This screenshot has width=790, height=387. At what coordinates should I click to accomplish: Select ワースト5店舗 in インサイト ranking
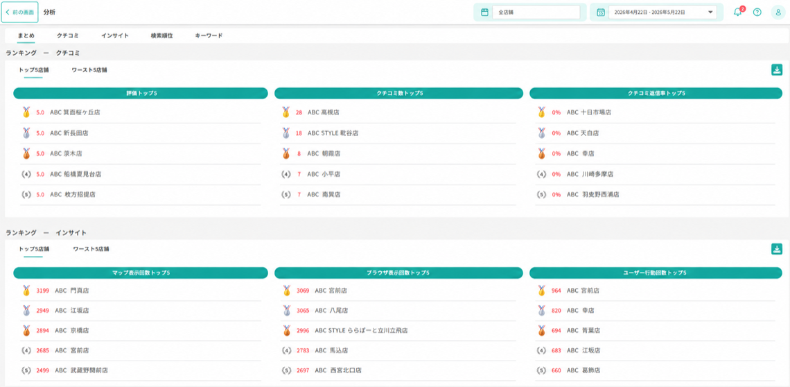(91, 249)
